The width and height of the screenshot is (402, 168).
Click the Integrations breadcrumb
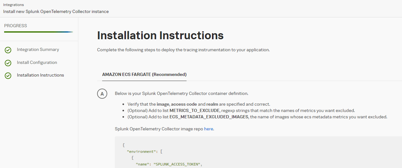(13, 5)
